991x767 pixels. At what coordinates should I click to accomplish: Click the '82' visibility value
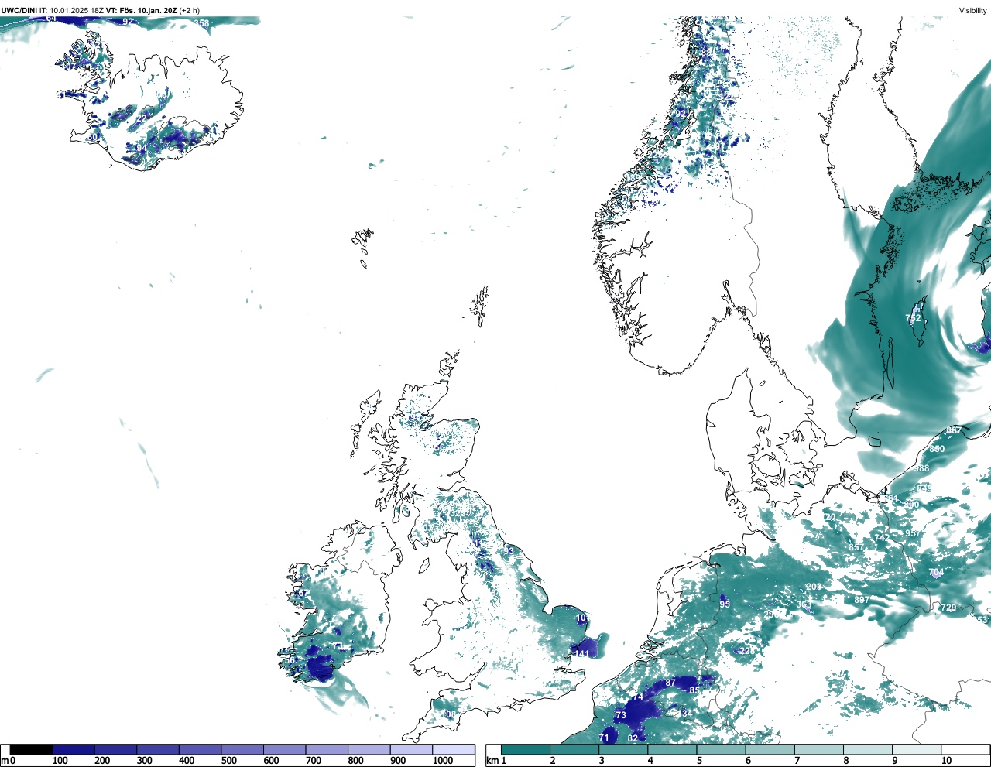(x=633, y=738)
